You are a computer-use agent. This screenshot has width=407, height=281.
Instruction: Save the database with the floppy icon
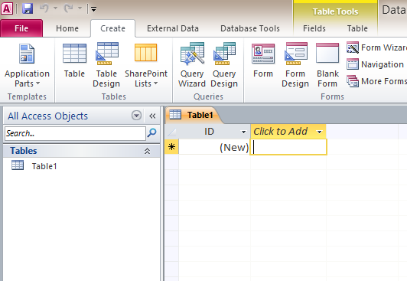tap(28, 8)
